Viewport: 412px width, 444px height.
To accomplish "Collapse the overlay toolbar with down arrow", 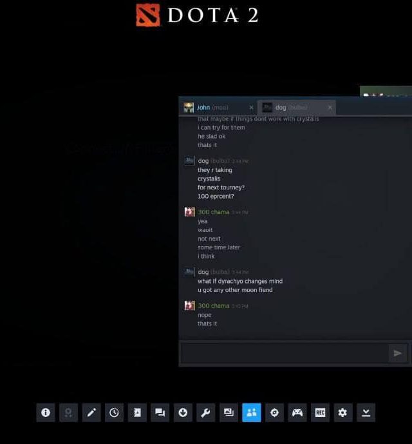I will (366, 412).
